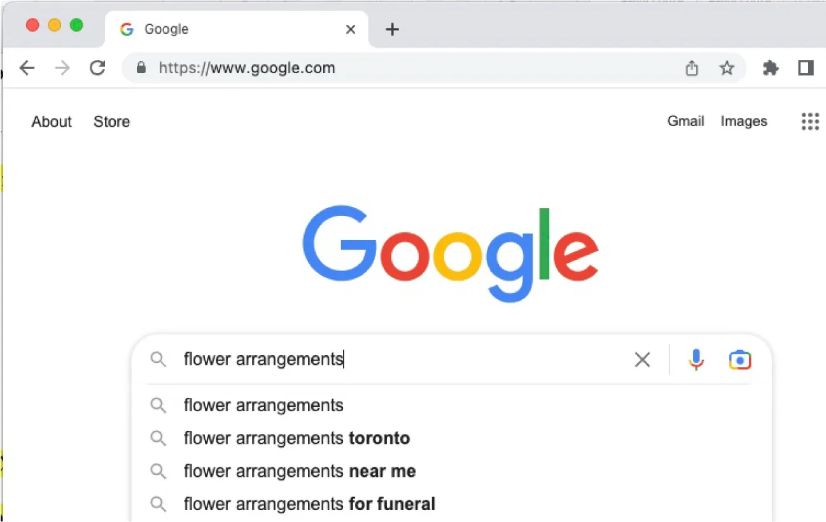The width and height of the screenshot is (826, 522).
Task: Click inside the search input field
Action: 382,360
